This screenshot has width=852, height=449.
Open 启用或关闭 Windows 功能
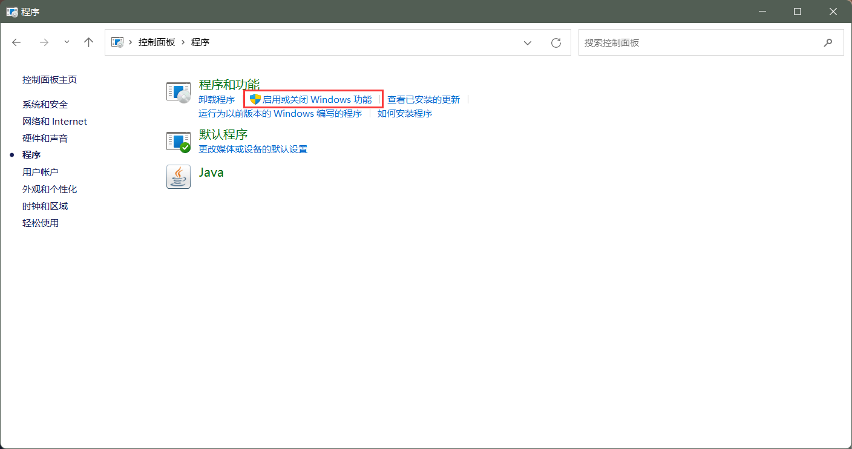coord(317,100)
